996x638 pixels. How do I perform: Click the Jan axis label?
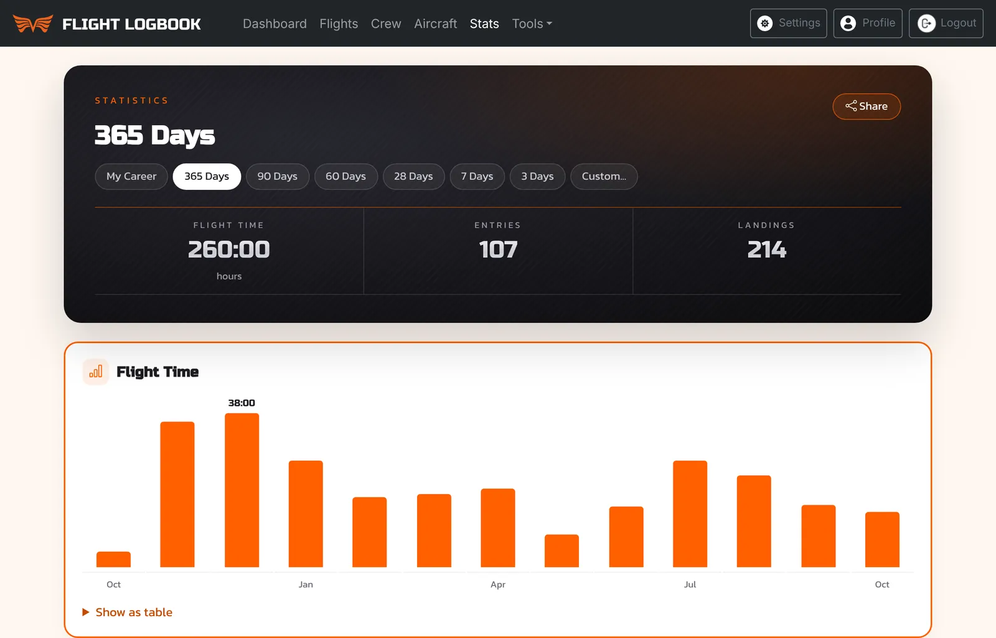point(306,584)
